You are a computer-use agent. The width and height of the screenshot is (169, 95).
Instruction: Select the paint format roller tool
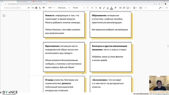tap(44, 8)
